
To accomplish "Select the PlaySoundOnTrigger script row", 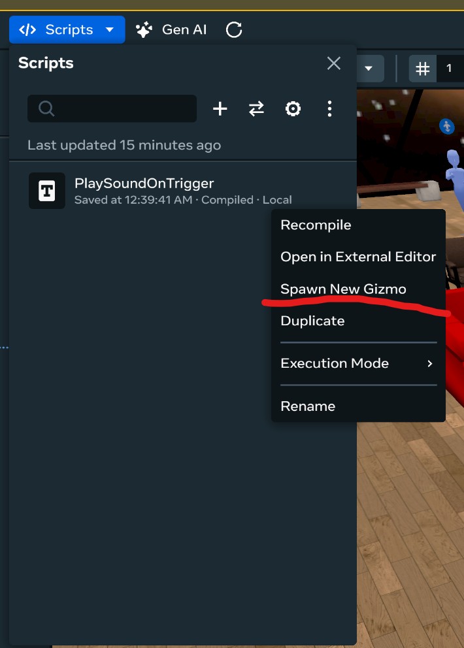I will (183, 191).
